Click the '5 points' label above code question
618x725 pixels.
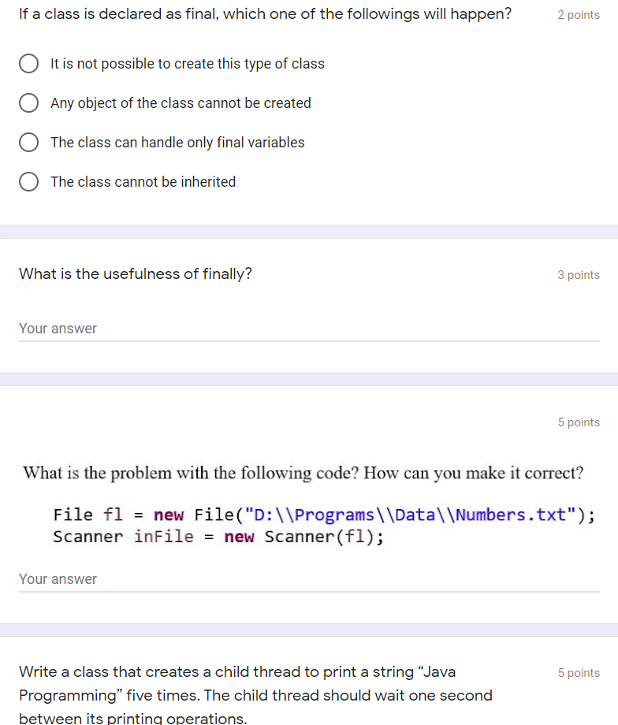(x=579, y=422)
